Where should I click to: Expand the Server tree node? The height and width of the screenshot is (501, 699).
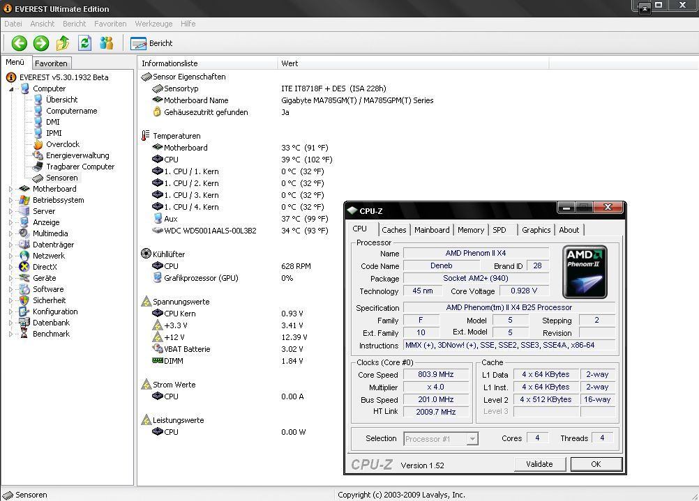[11, 212]
